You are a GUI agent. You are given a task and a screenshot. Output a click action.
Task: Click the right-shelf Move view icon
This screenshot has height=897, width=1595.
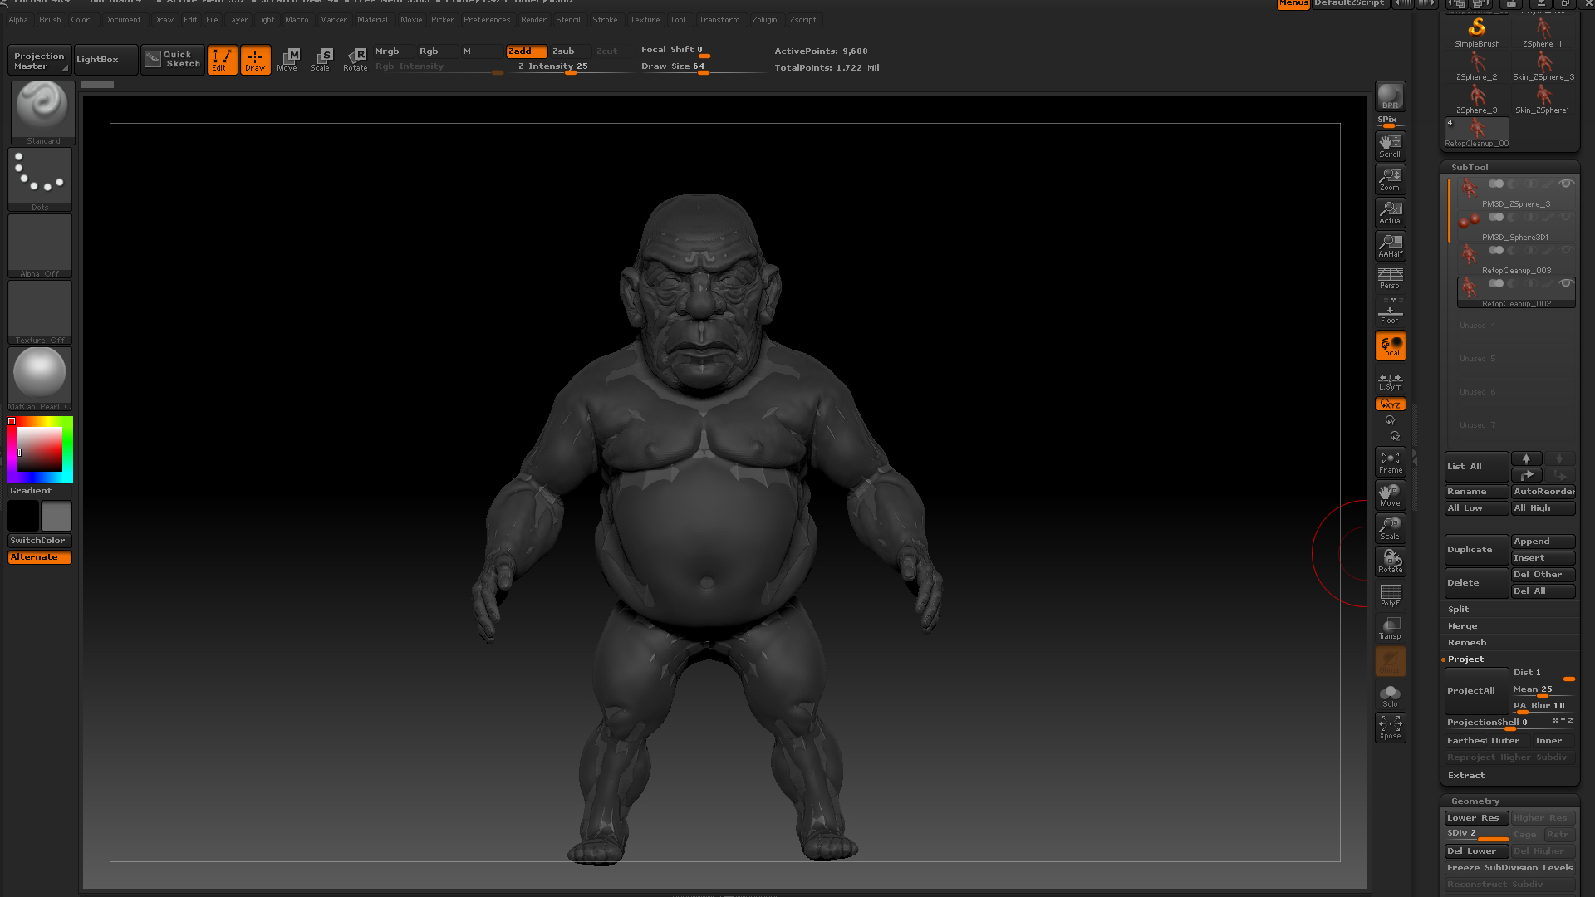coord(1390,495)
